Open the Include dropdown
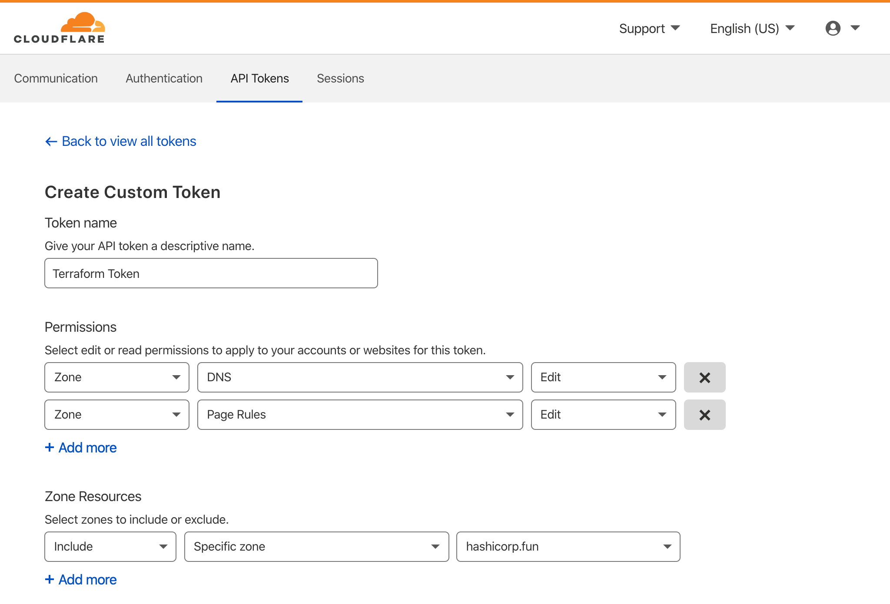 [x=110, y=547]
